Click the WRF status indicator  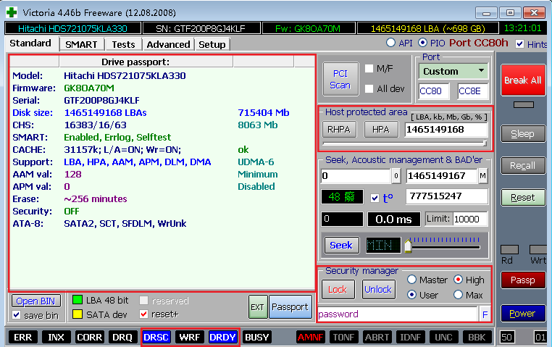[189, 337]
